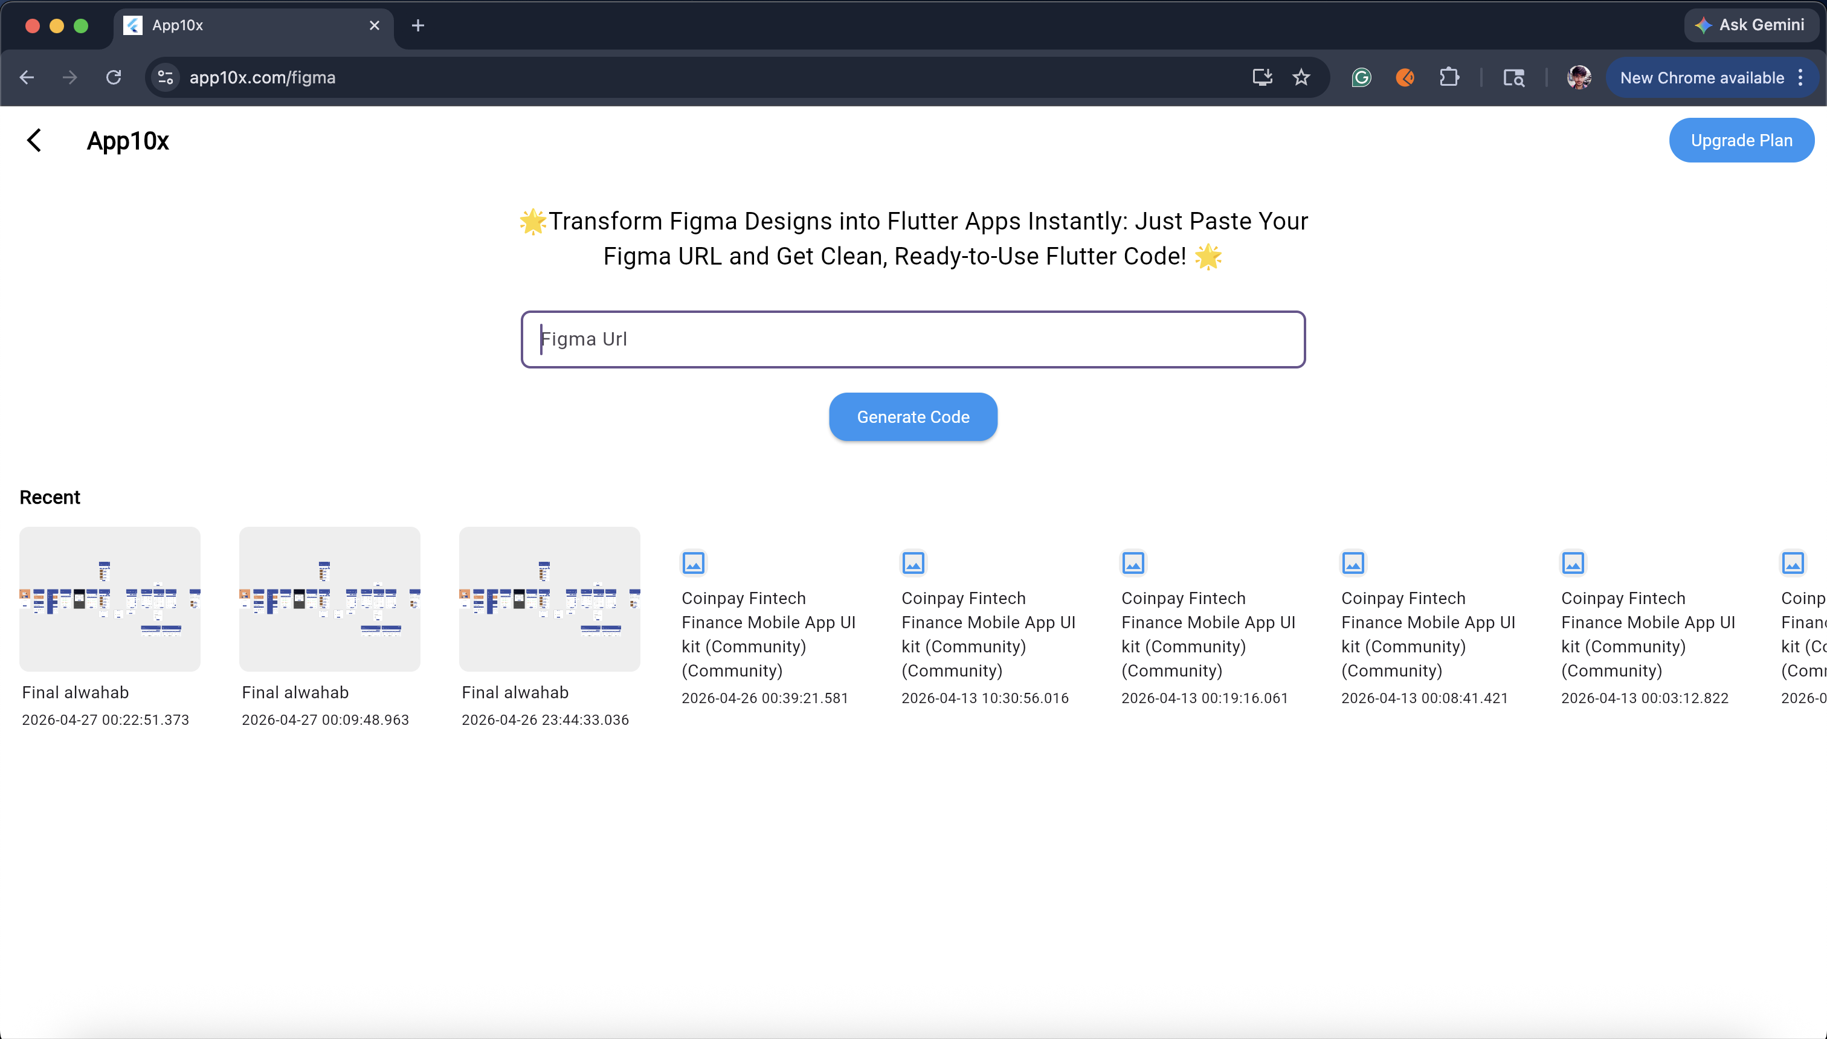Open Chrome profile avatar
1827x1039 pixels.
(1579, 77)
